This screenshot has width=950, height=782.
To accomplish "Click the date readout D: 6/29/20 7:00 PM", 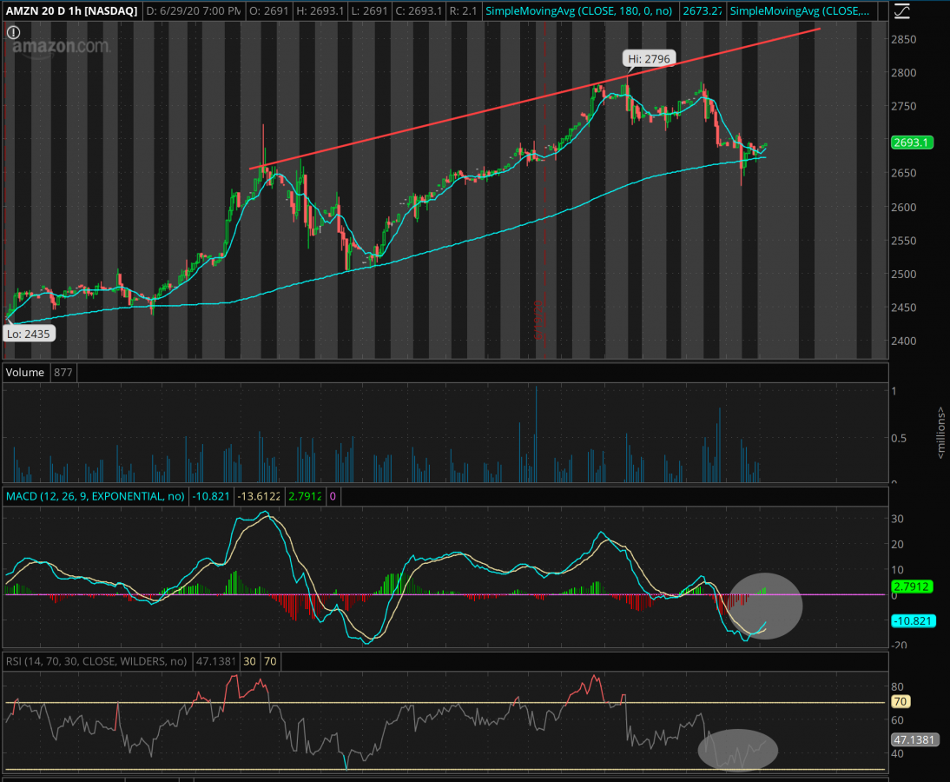I will pos(194,11).
